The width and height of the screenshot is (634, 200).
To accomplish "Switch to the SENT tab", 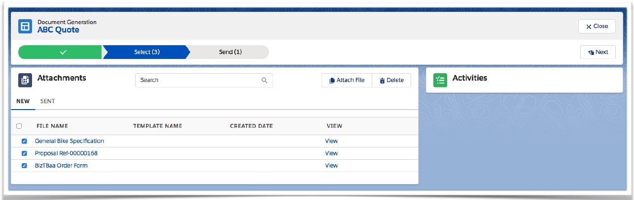I will [47, 101].
